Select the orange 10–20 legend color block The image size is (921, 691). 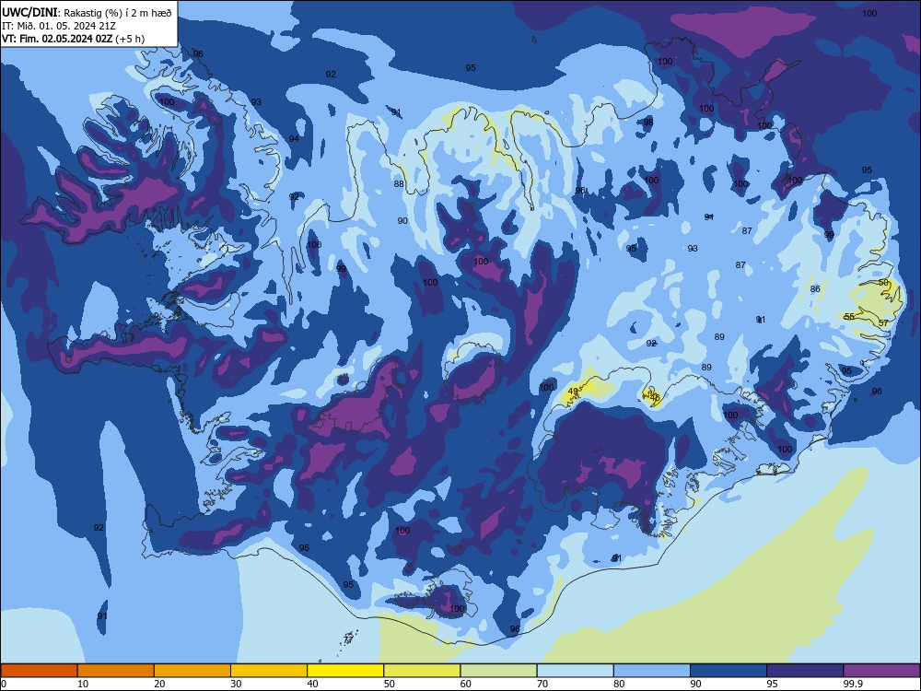click(x=116, y=671)
